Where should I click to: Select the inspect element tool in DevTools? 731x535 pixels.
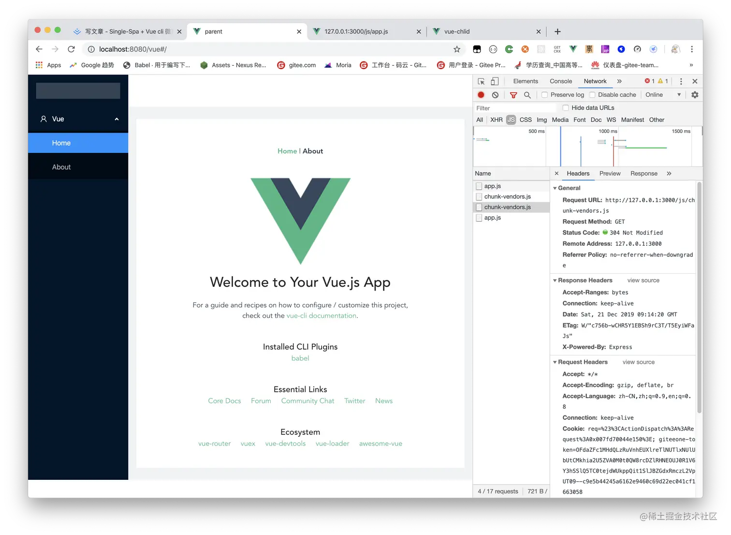(x=481, y=81)
